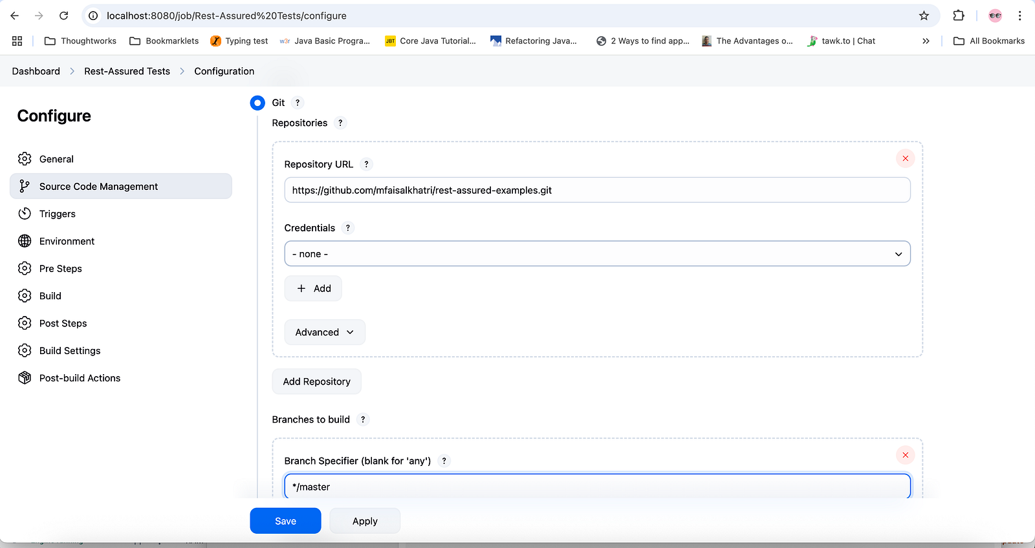The image size is (1035, 548).
Task: Open the Chrome three-dot menu
Action: click(x=1019, y=16)
